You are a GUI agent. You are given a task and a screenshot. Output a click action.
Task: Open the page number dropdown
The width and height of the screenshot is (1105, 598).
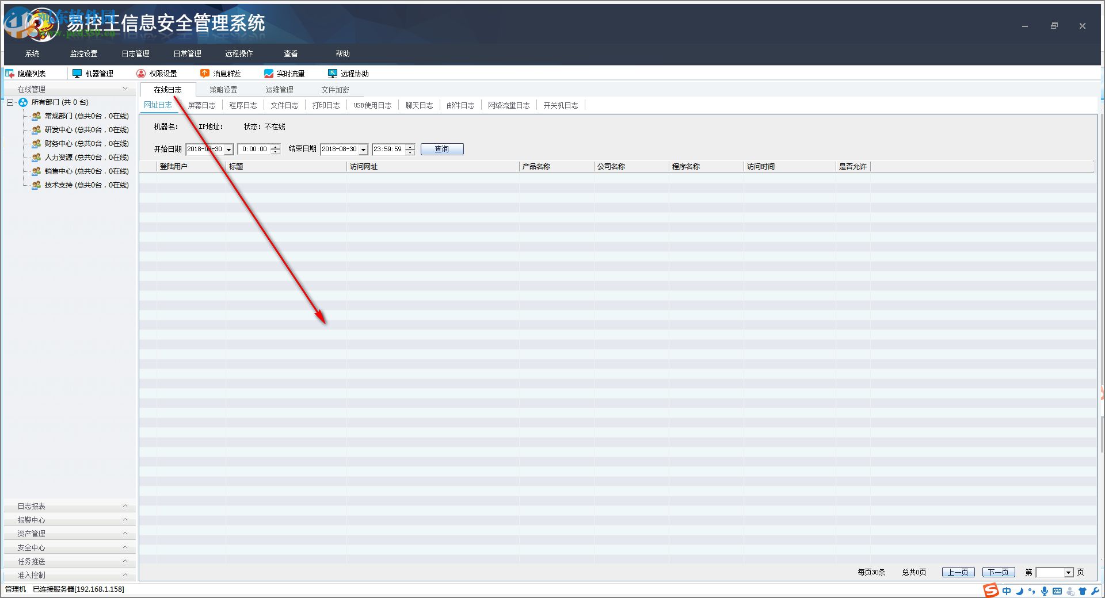click(x=1069, y=573)
